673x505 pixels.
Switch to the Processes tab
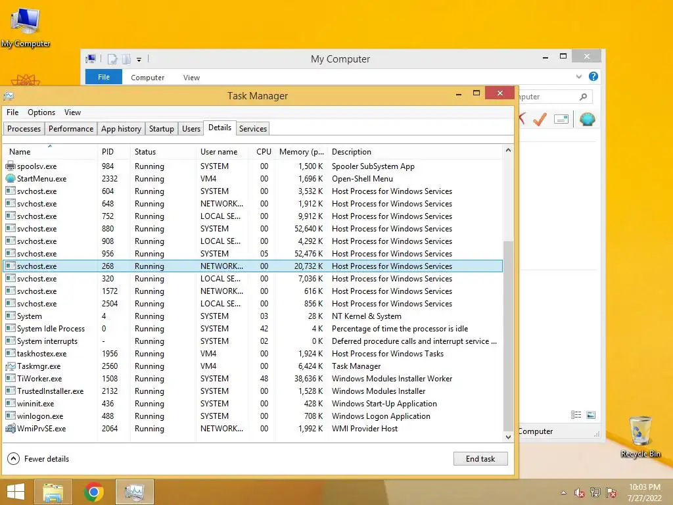(x=24, y=129)
